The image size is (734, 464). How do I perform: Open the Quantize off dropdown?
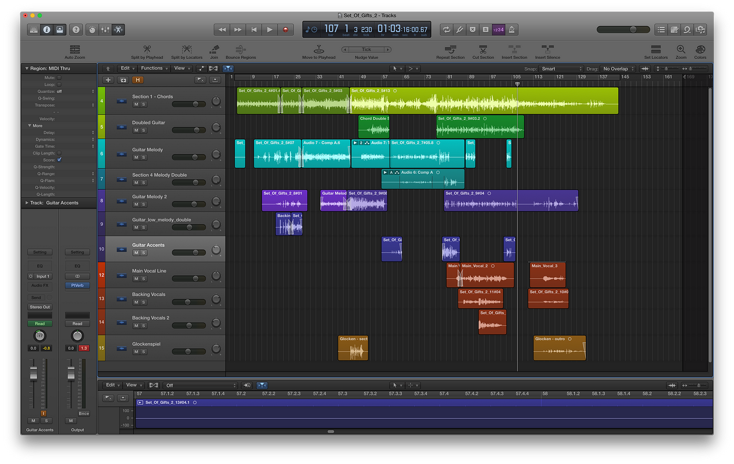pos(75,91)
